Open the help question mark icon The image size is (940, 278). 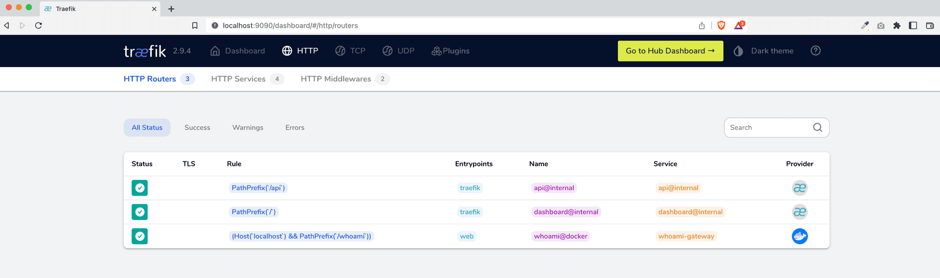click(815, 51)
